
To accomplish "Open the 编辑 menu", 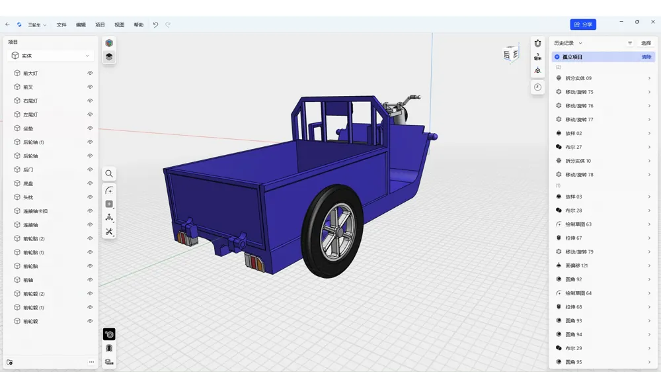I will coord(81,25).
